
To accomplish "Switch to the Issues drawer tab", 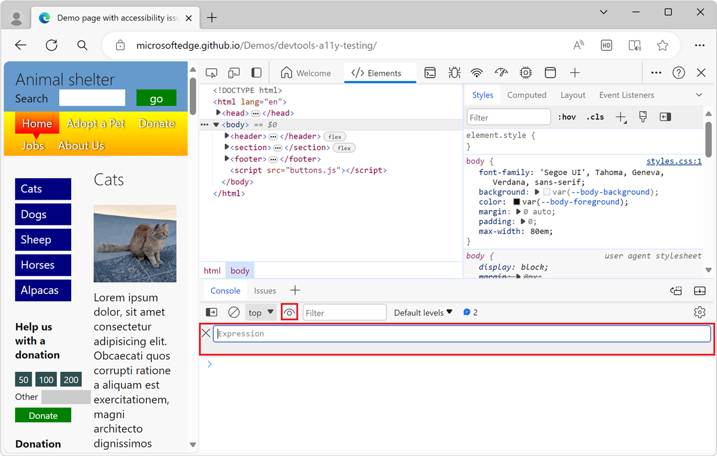I will (x=265, y=291).
